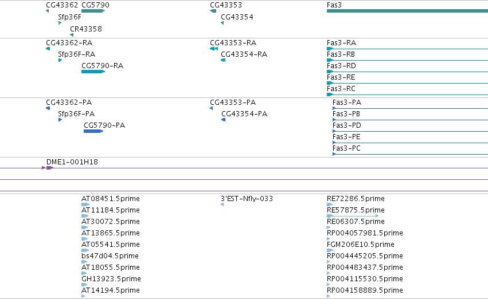
Task: Click the Fas3 gene bar
Action: pyautogui.click(x=407, y=11)
